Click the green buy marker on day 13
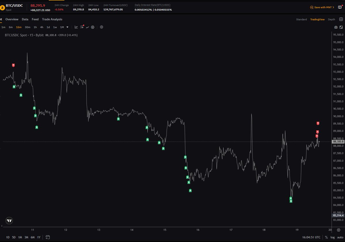The height and width of the screenshot is (242, 345). 118,119
